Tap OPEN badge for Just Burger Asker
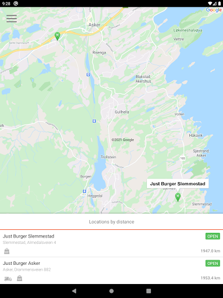The height and width of the screenshot is (298, 223). click(x=213, y=263)
